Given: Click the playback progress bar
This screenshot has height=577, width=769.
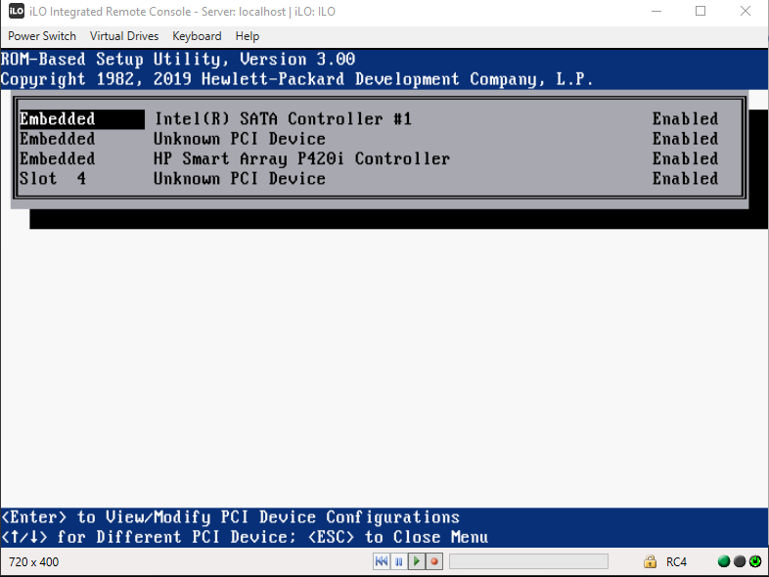Looking at the screenshot, I should click(528, 561).
